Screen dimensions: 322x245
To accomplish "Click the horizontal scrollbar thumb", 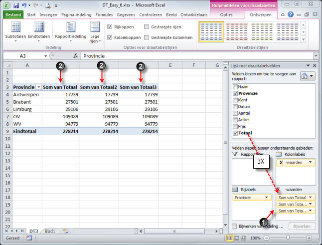I will coord(174,231).
